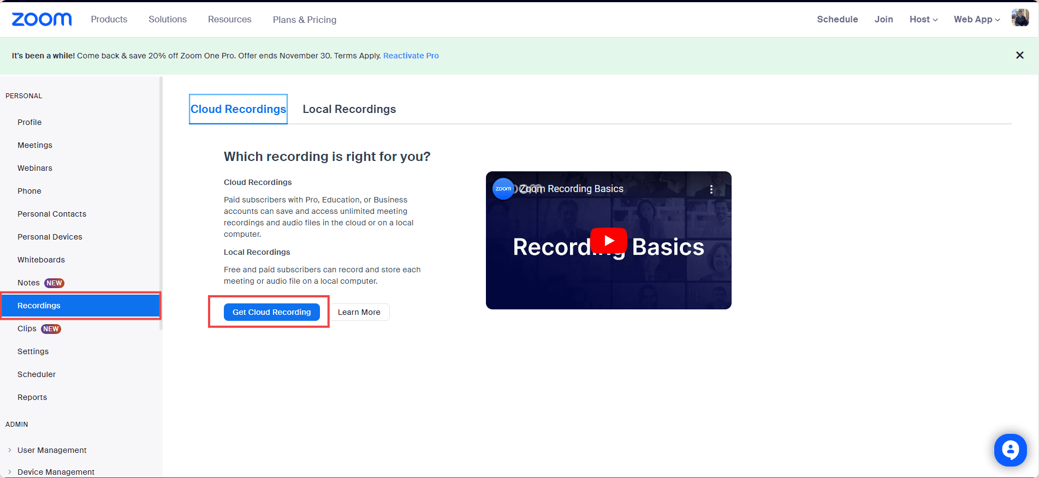
Task: Click Join in top navigation
Action: point(884,19)
